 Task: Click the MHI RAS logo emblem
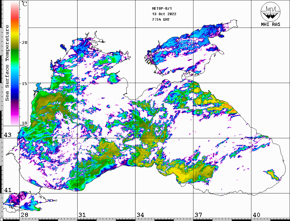click(271, 12)
